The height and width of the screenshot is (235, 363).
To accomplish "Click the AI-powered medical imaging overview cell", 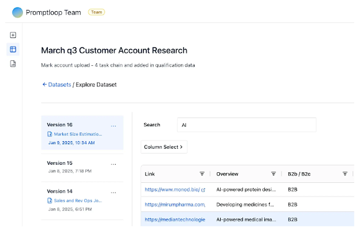I will 246,219.
